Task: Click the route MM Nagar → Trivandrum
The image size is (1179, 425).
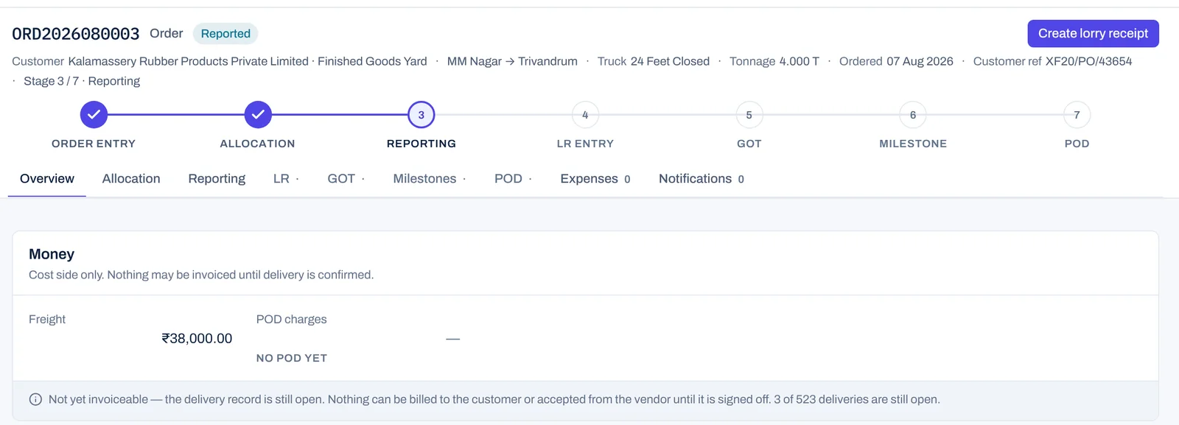Action: point(512,61)
